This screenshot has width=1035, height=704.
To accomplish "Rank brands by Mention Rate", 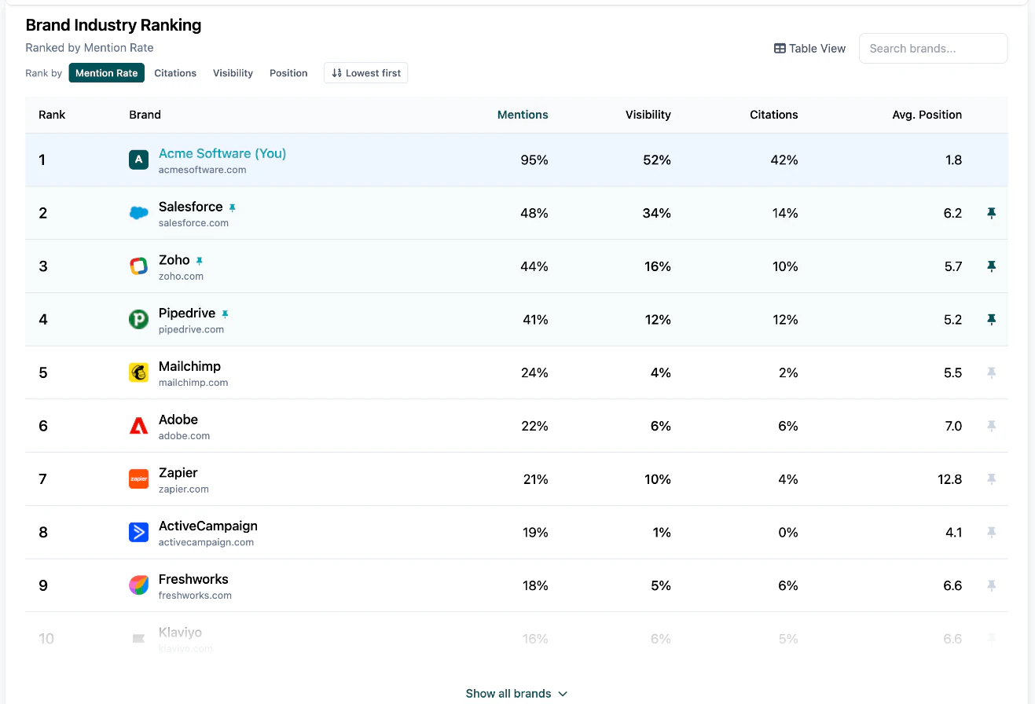I will (x=107, y=73).
